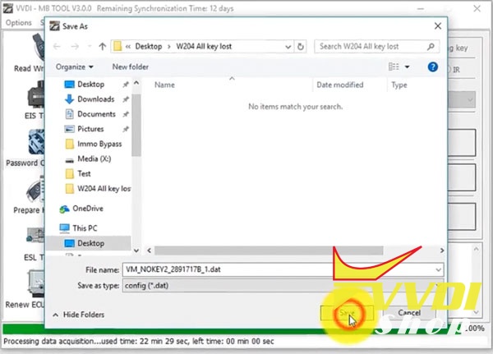Open Test folder in sidebar
Viewport: 493px width, 354px height.
(x=84, y=173)
